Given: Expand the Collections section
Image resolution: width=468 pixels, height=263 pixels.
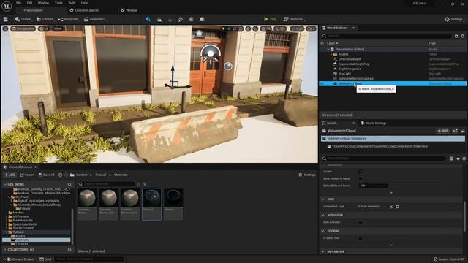Looking at the screenshot, I should point(5,250).
